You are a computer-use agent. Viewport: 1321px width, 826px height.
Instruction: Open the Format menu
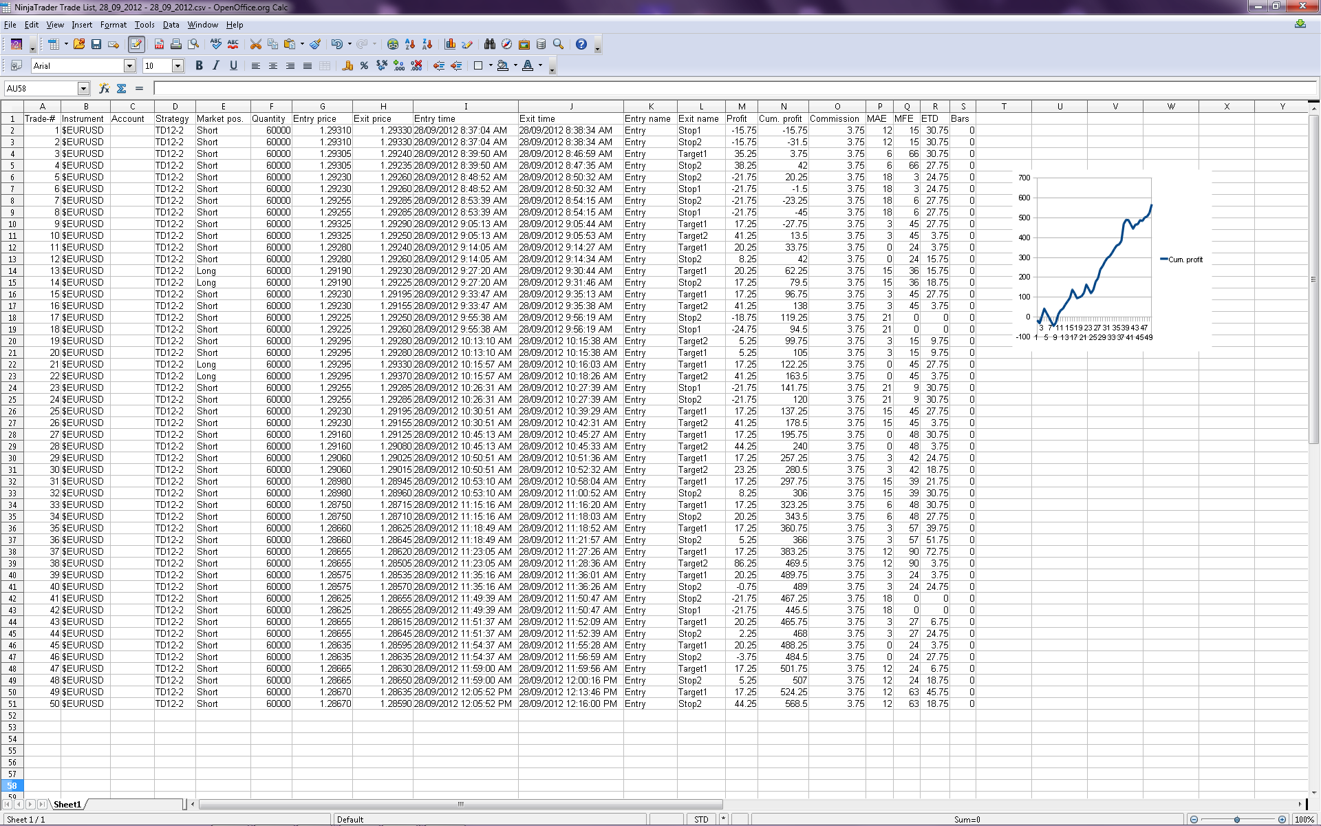pos(114,25)
